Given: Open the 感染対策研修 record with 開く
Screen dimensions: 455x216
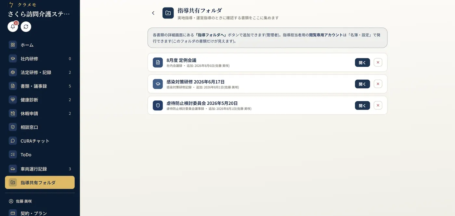Looking at the screenshot, I should pos(362,84).
